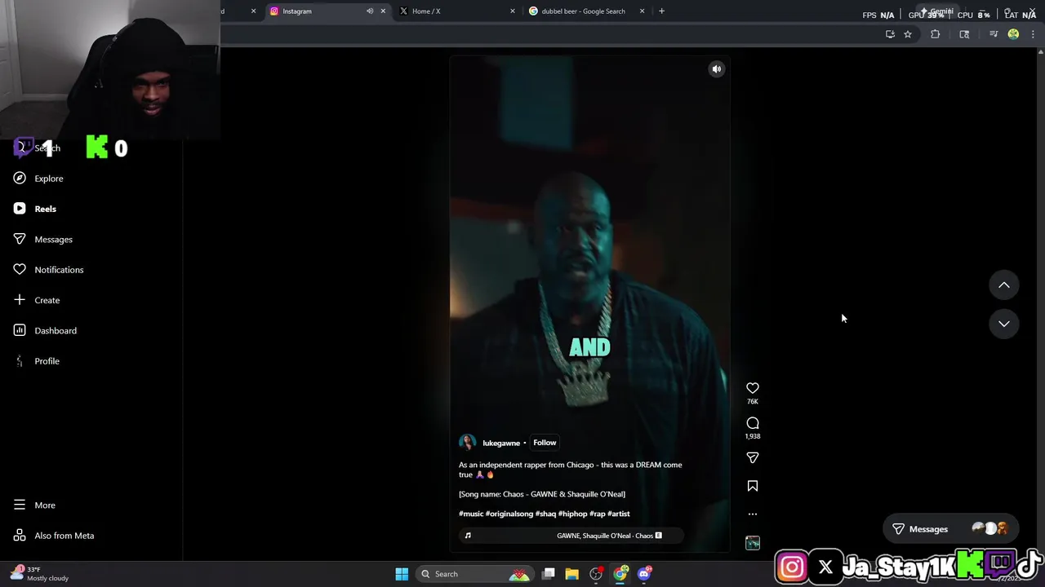
Task: Close the Instagram tab
Action: [x=383, y=11]
